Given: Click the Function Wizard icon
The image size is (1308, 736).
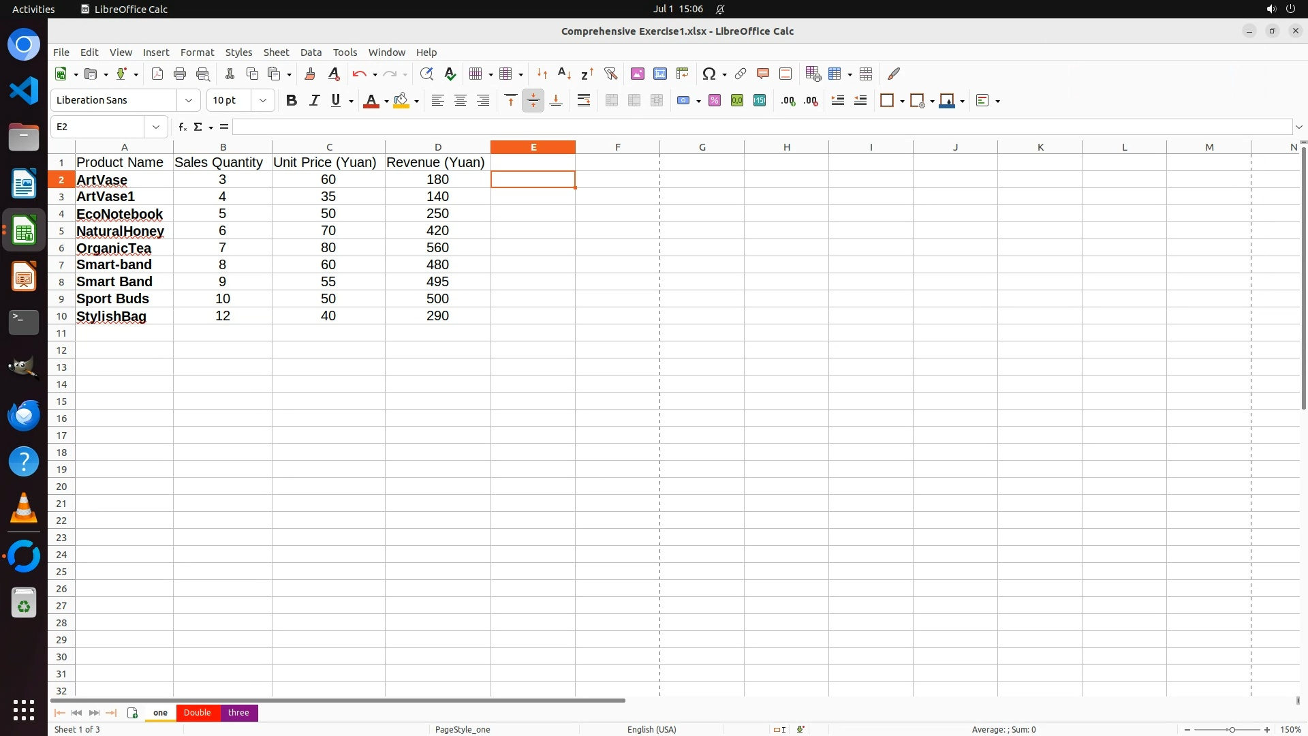Looking at the screenshot, I should [182, 127].
